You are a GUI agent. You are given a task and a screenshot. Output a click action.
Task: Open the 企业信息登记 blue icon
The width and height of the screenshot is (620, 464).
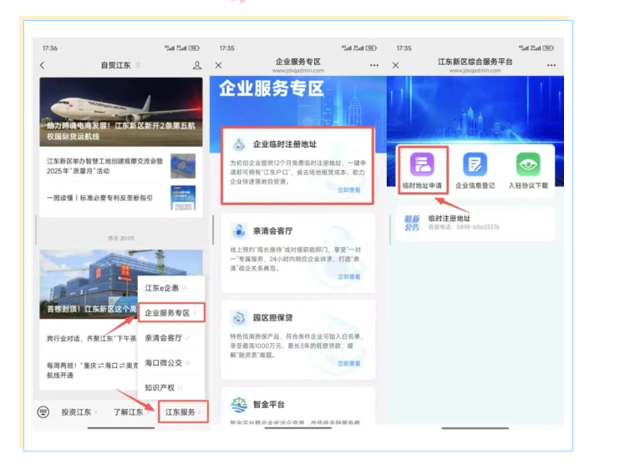pos(475,164)
